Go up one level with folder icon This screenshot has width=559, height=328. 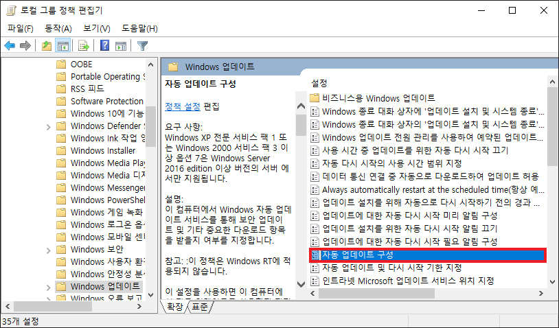coord(47,45)
